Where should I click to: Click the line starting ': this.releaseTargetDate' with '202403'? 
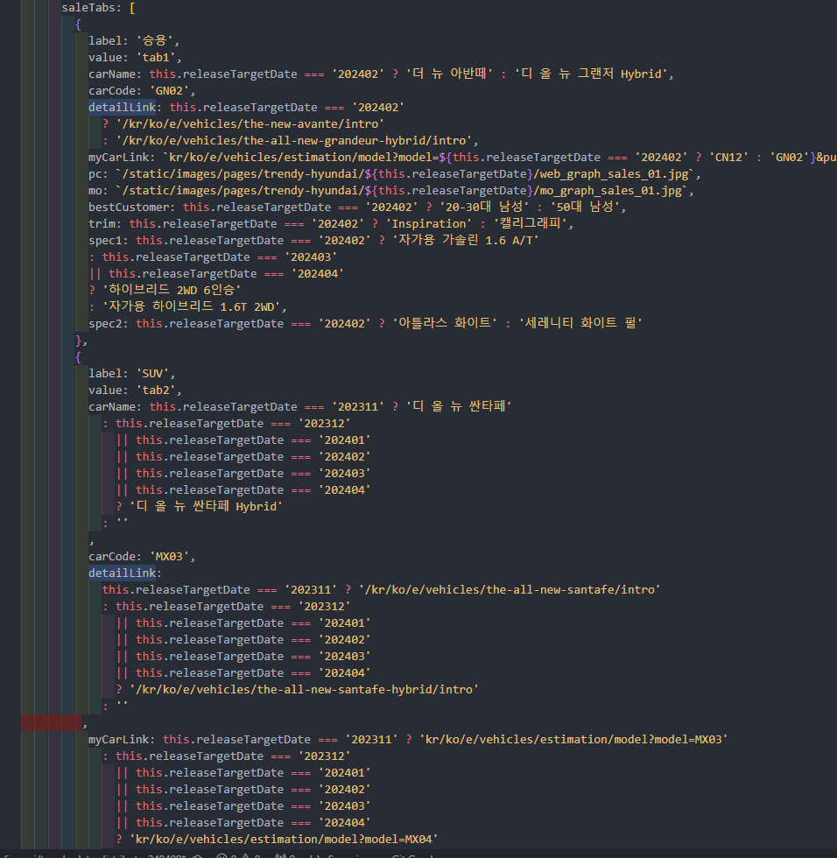click(213, 257)
